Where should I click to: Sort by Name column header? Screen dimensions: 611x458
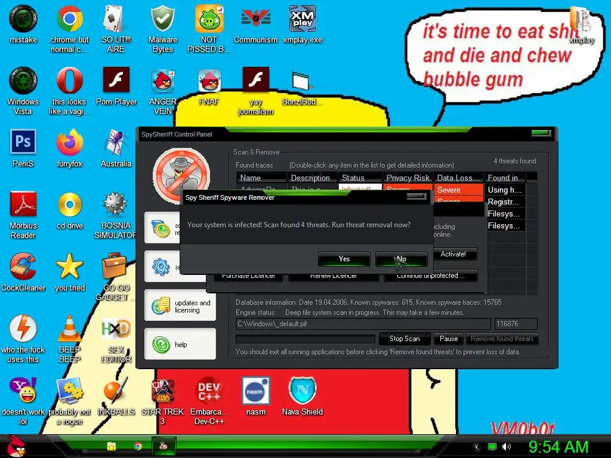tap(261, 178)
